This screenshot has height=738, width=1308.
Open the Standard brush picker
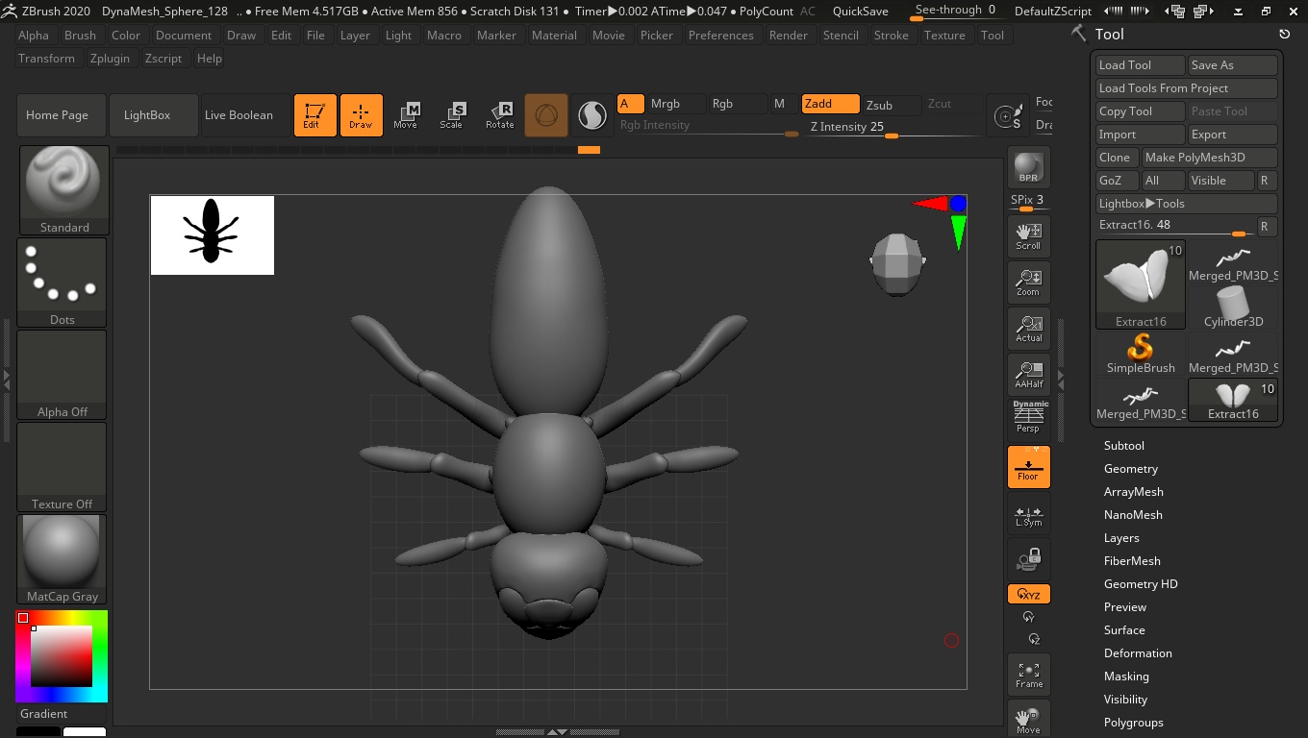[63, 189]
